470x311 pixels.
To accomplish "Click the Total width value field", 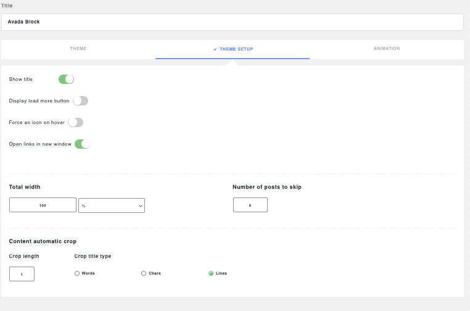I will click(43, 205).
